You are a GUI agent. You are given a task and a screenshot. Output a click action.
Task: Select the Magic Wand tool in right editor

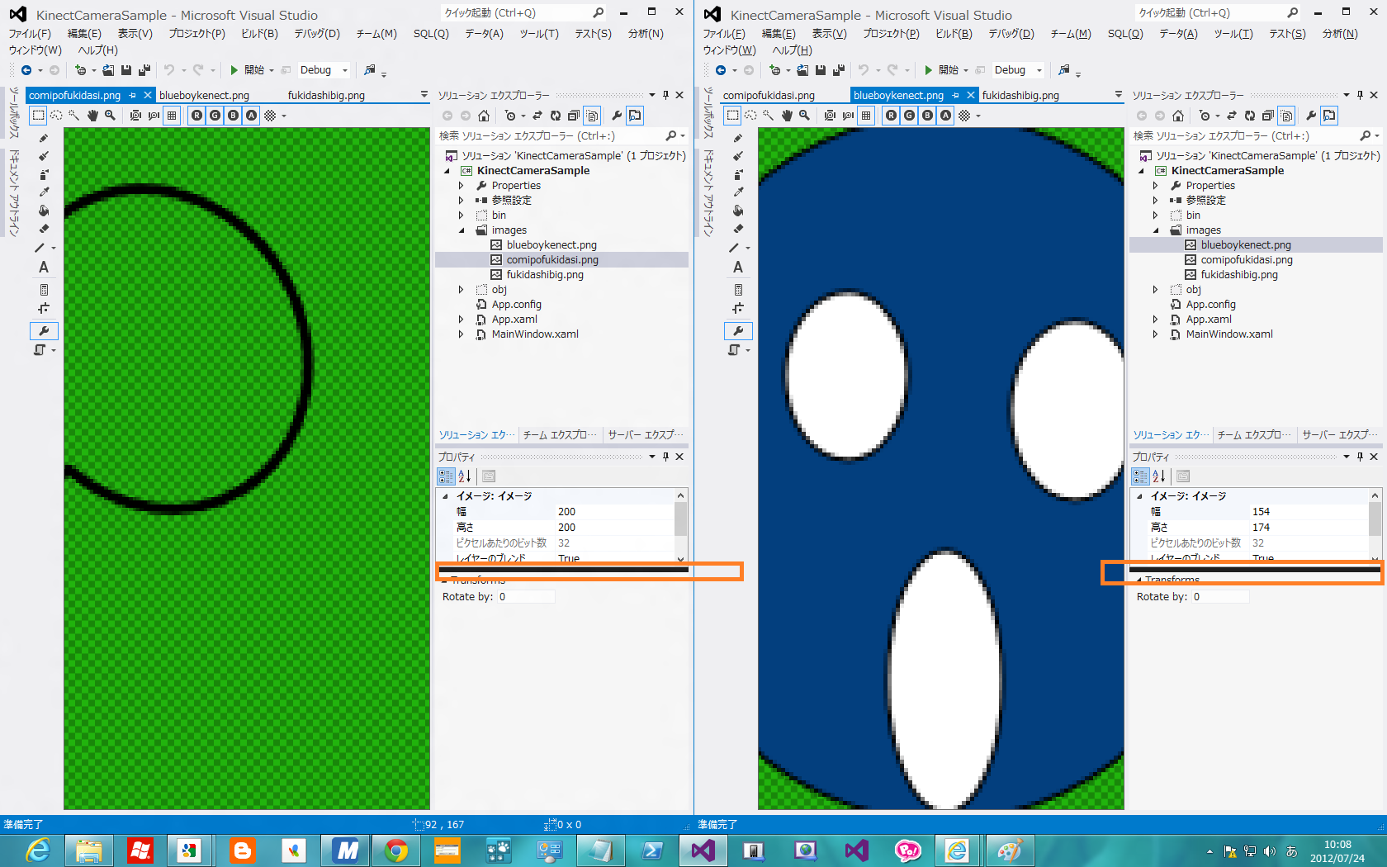tap(769, 116)
